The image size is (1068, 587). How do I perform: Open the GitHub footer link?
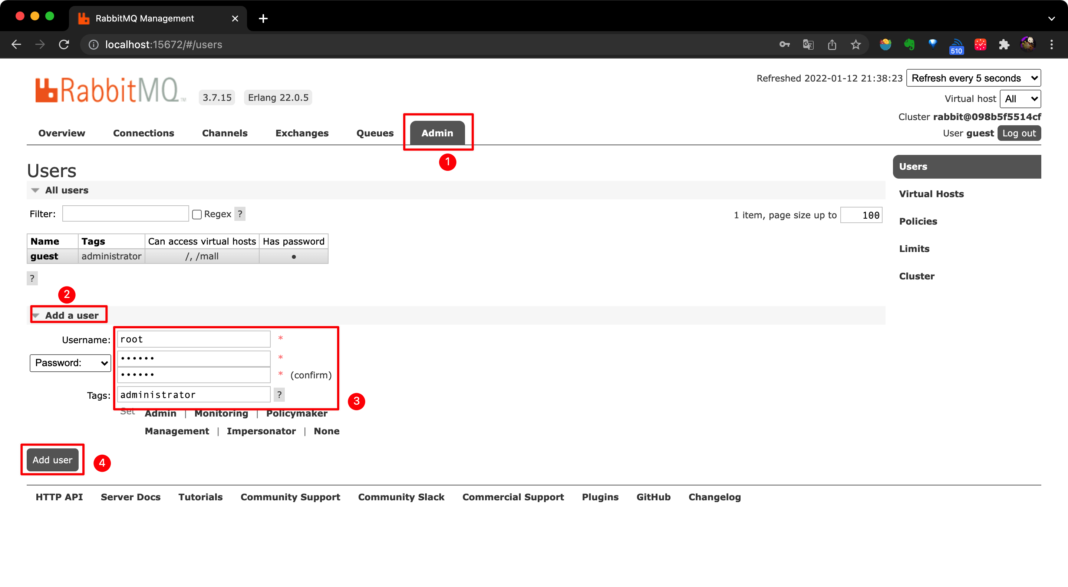pyautogui.click(x=653, y=497)
